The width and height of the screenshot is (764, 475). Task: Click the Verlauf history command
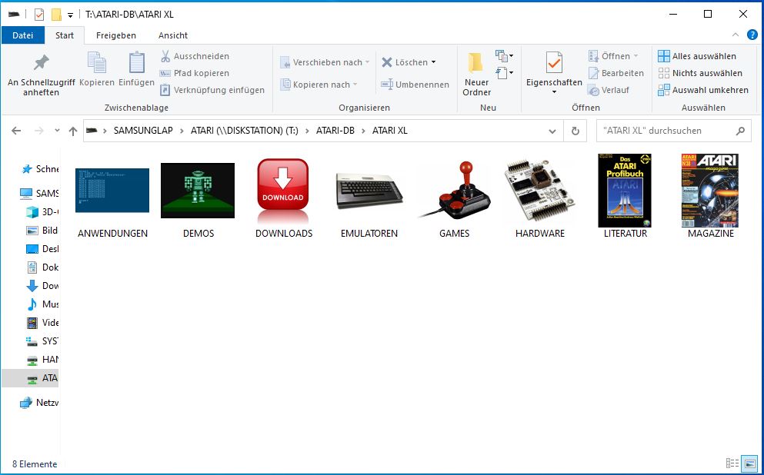pyautogui.click(x=609, y=90)
